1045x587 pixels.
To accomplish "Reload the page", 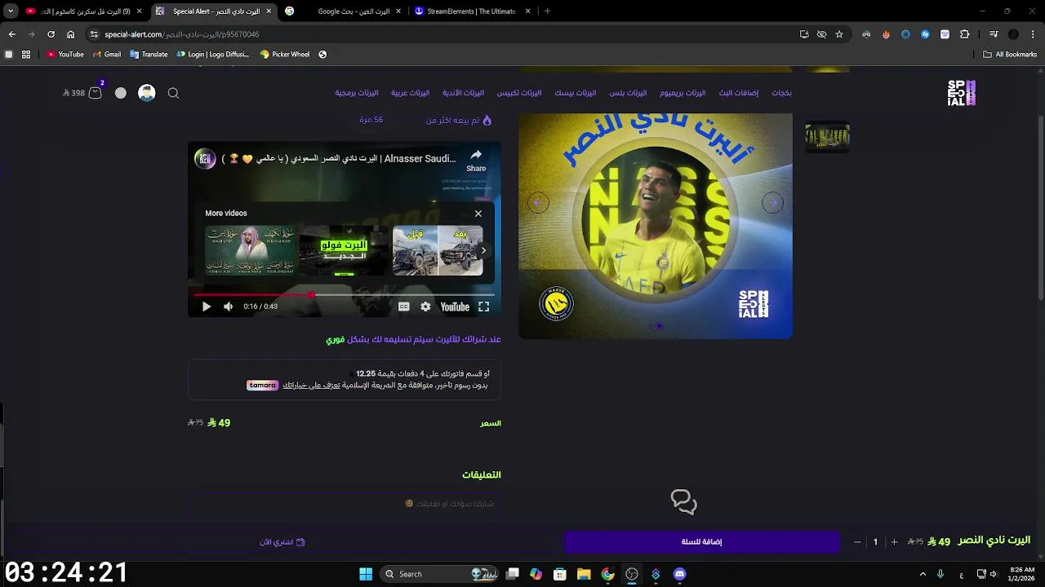I will [51, 34].
